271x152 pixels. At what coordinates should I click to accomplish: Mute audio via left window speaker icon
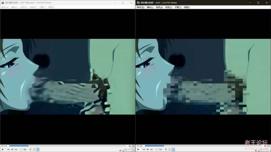121,150
